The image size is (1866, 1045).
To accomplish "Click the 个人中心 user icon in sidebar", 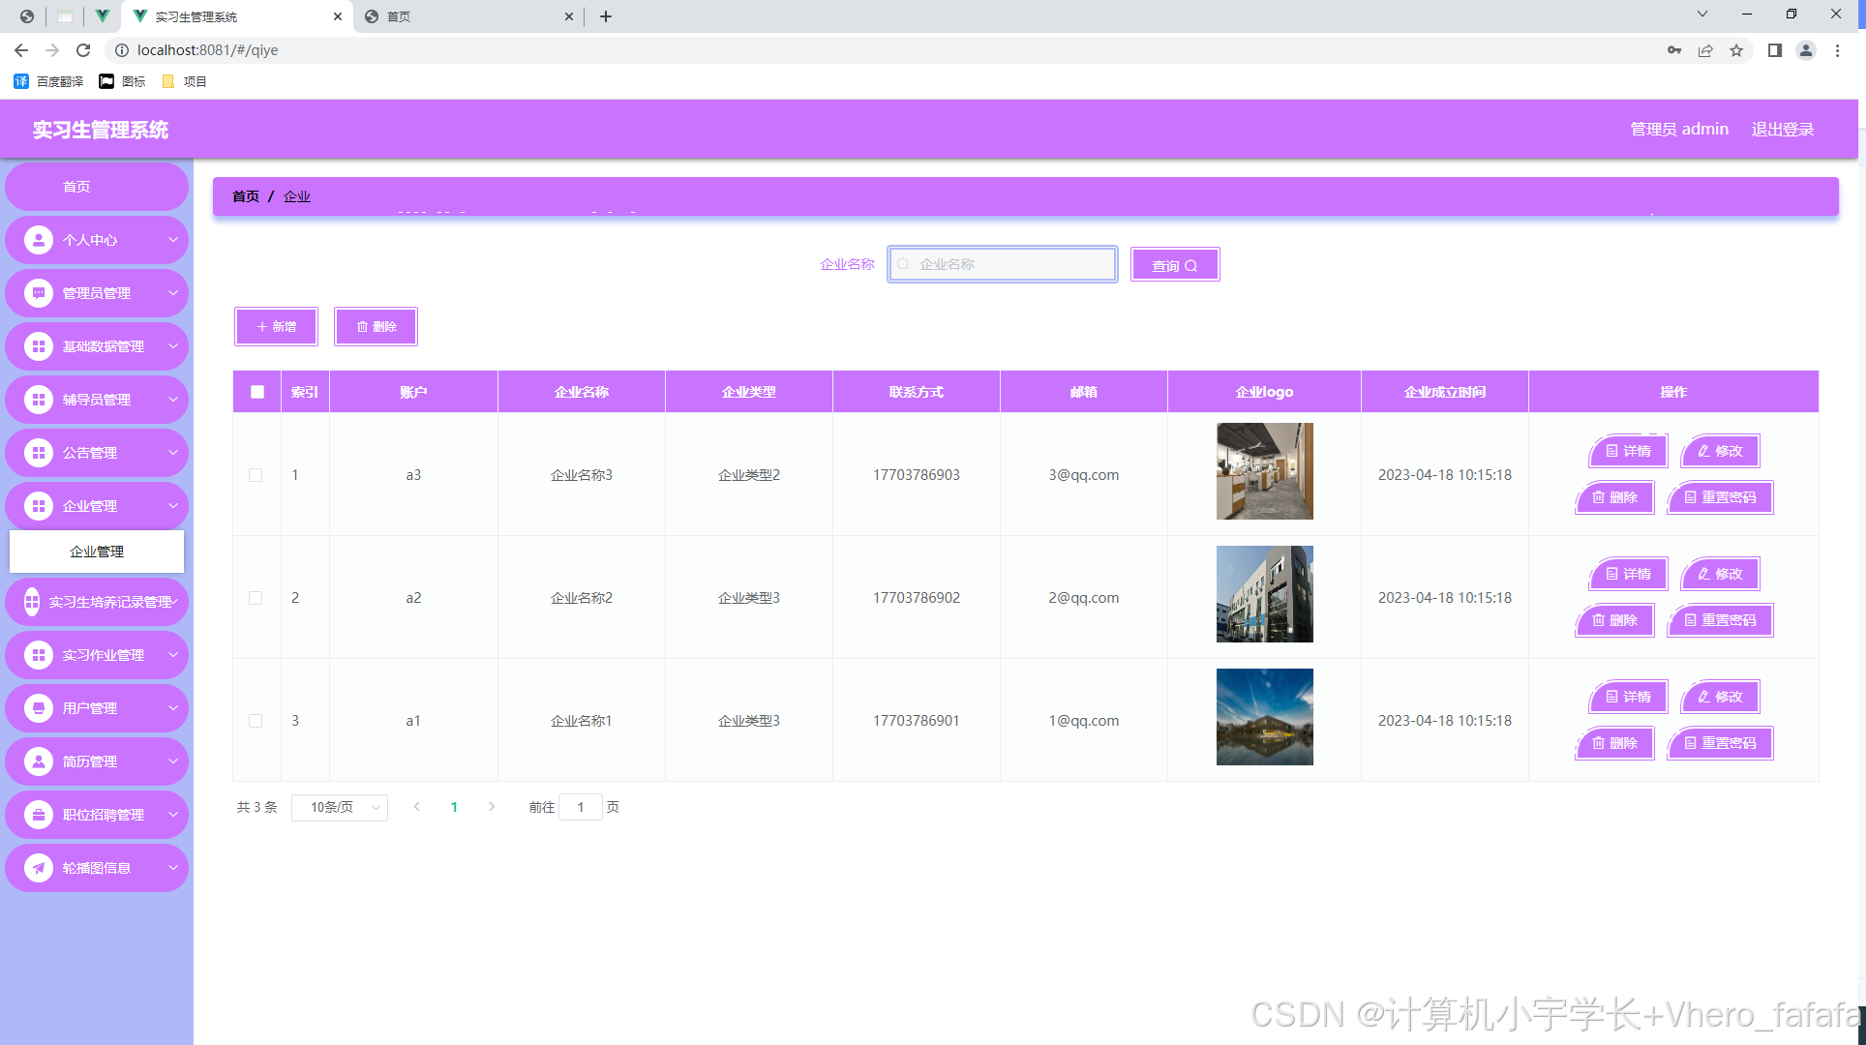I will [x=39, y=240].
